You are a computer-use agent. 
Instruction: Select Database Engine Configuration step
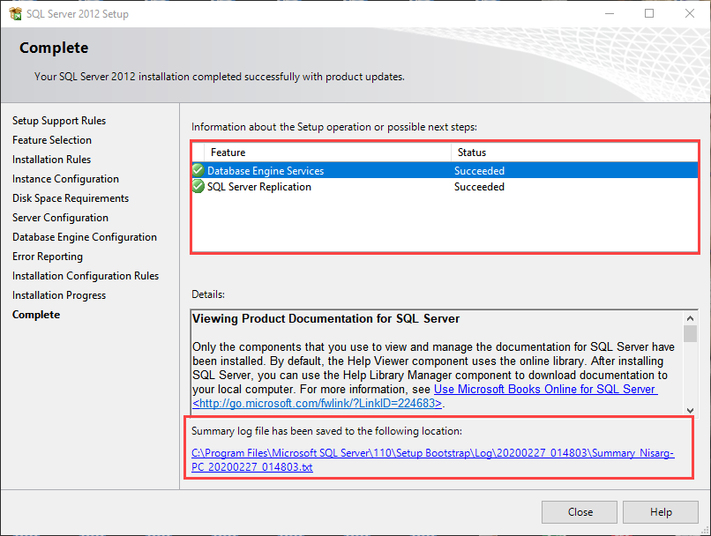click(85, 237)
